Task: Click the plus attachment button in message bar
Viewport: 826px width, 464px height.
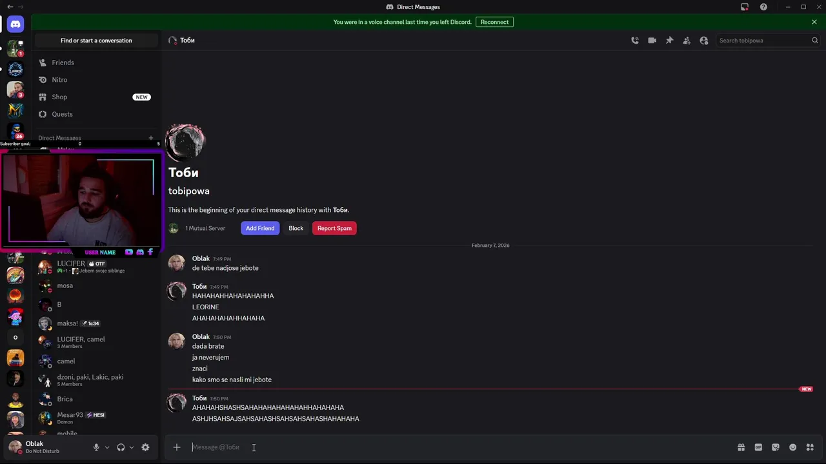Action: [177, 447]
